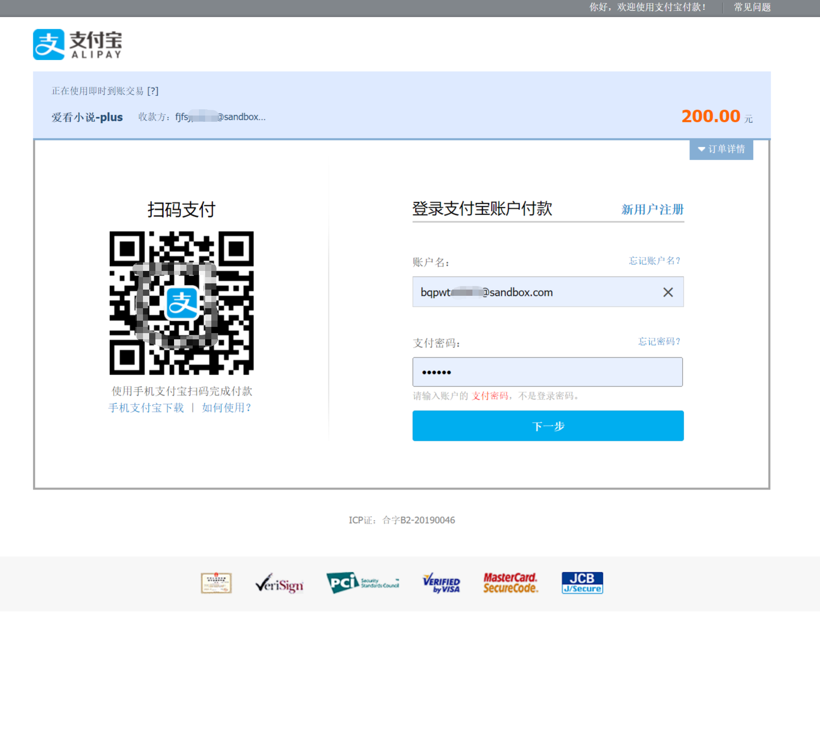
Task: Open the 如何使用? help link
Action: [226, 408]
